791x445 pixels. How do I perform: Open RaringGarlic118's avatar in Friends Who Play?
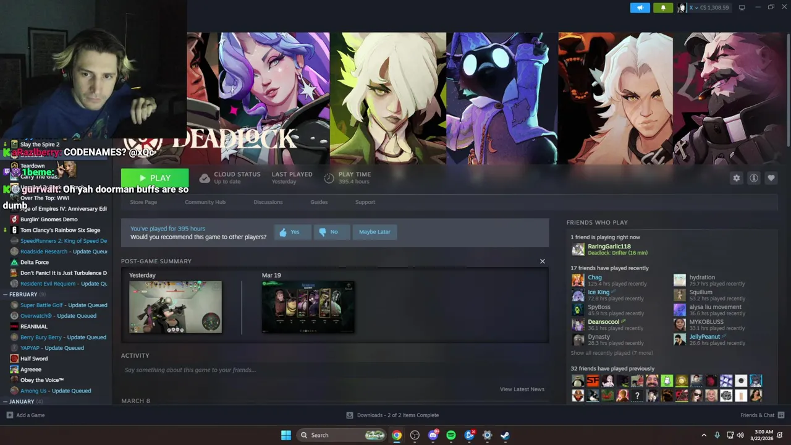pos(578,249)
